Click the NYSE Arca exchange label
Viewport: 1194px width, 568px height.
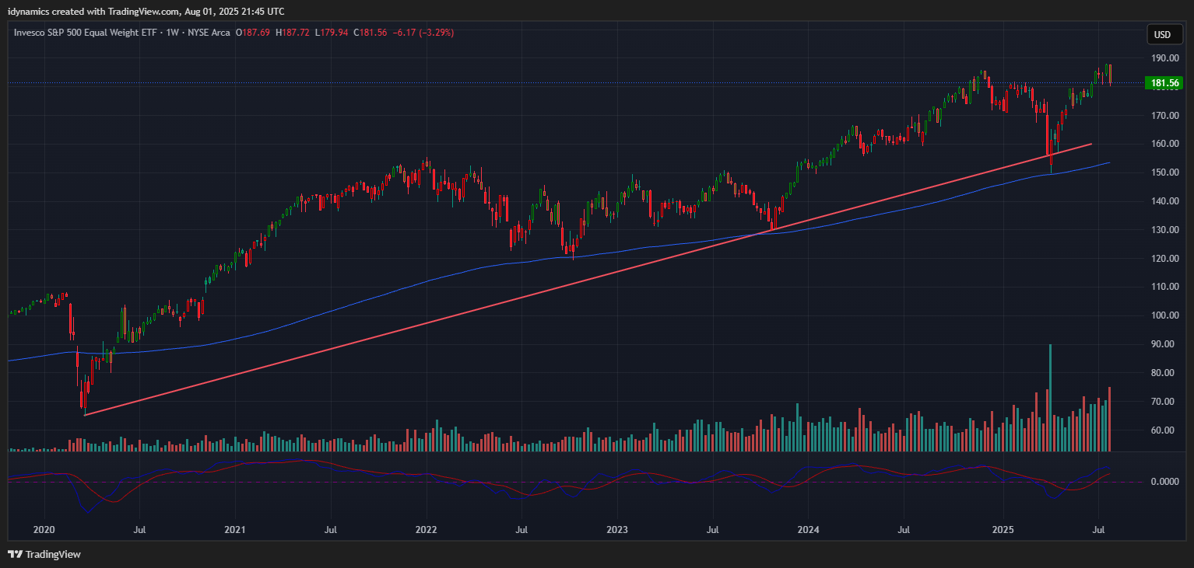(209, 33)
